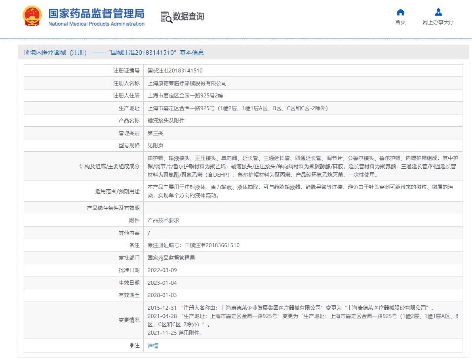Select product name 输液接头及附件
Viewport: 472px width, 358px height.
tap(166, 120)
